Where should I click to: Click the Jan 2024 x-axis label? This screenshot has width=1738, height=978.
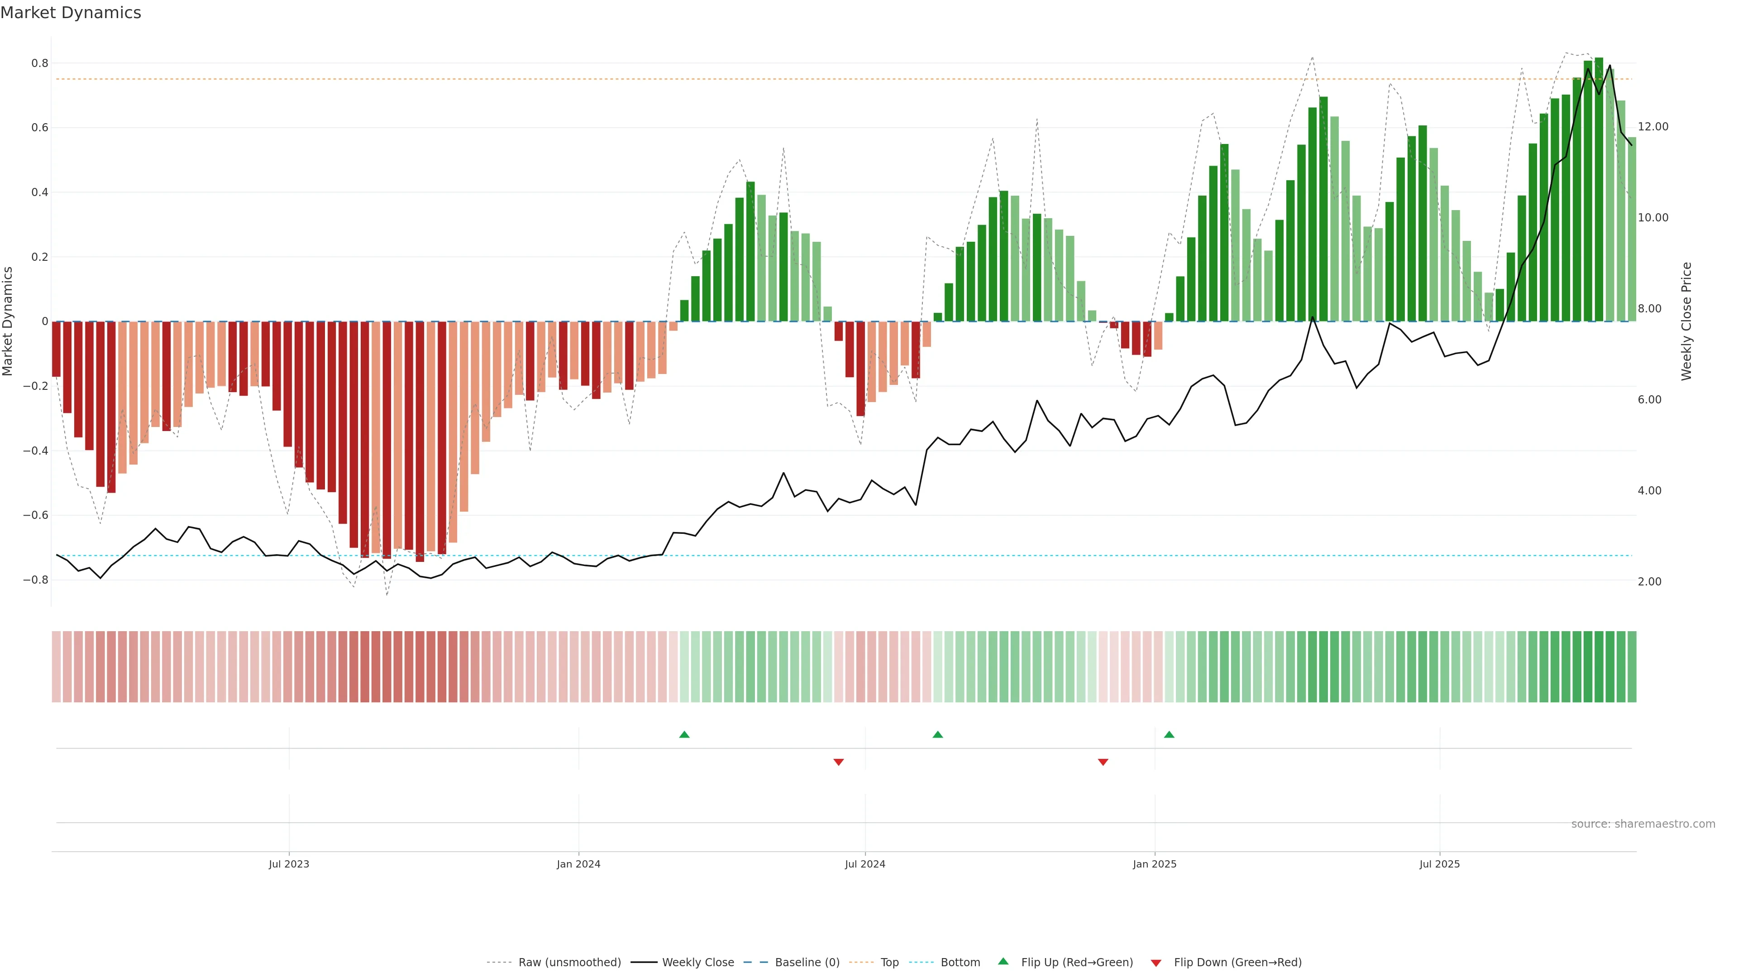578,864
